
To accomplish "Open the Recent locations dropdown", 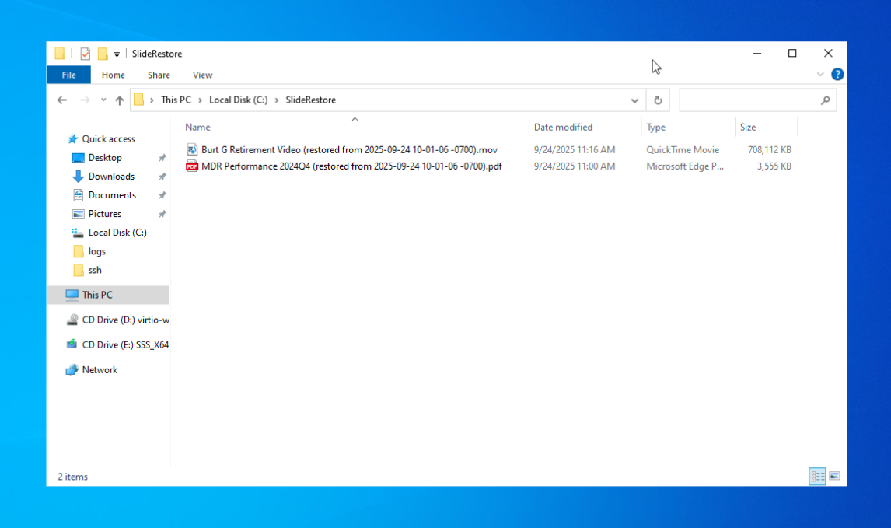I will coord(103,100).
